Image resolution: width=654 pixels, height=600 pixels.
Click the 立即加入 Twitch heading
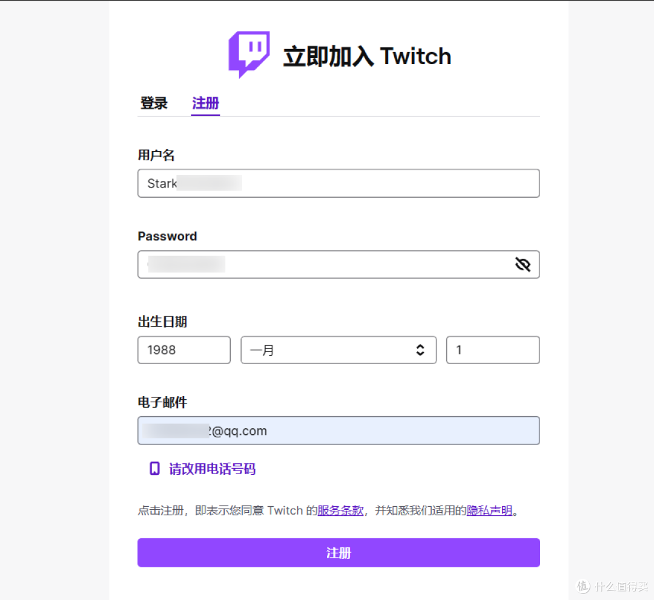pos(367,56)
